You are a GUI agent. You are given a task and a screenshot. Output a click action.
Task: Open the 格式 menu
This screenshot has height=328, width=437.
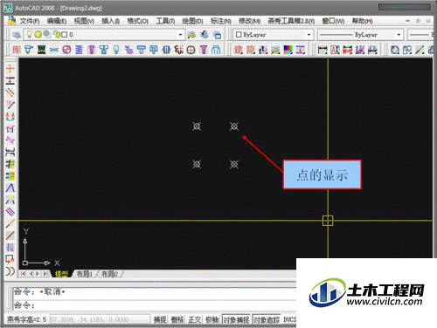click(138, 21)
